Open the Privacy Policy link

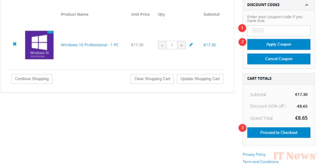[x=254, y=154]
